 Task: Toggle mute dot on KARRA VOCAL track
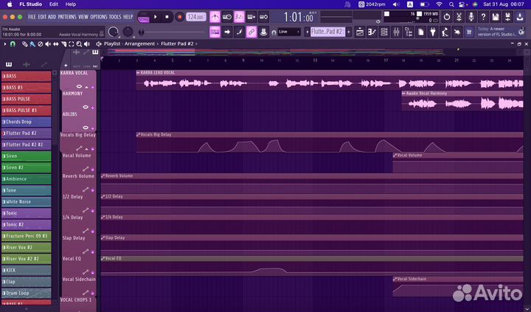[x=92, y=87]
